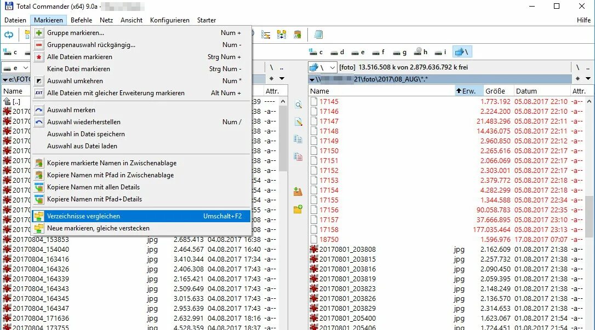The image size is (595, 330).
Task: Open the right panel directory history arrow
Action: pyautogui.click(x=588, y=79)
